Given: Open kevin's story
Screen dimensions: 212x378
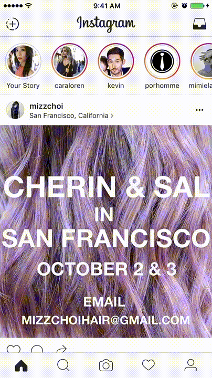Looking at the screenshot, I should click(x=116, y=61).
